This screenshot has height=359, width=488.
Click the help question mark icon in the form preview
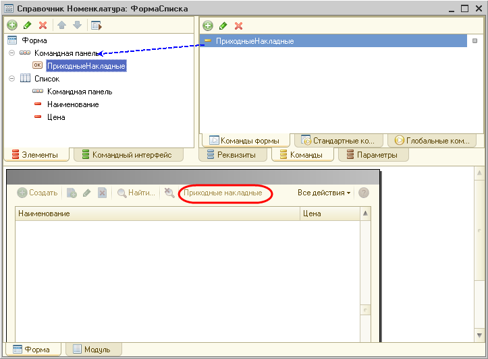pos(364,193)
